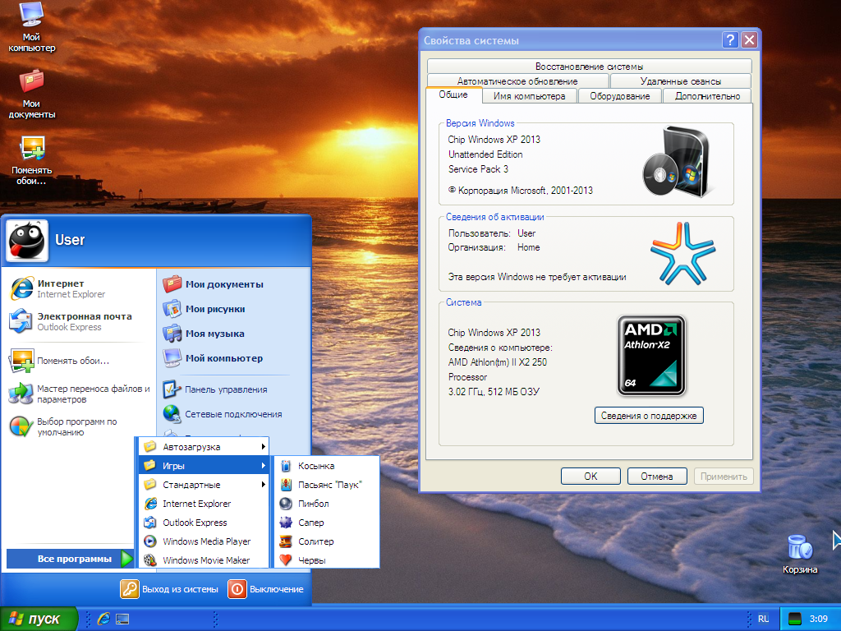This screenshot has height=631, width=841.
Task: Click the 'Сведения о поддержке' button
Action: pos(649,415)
